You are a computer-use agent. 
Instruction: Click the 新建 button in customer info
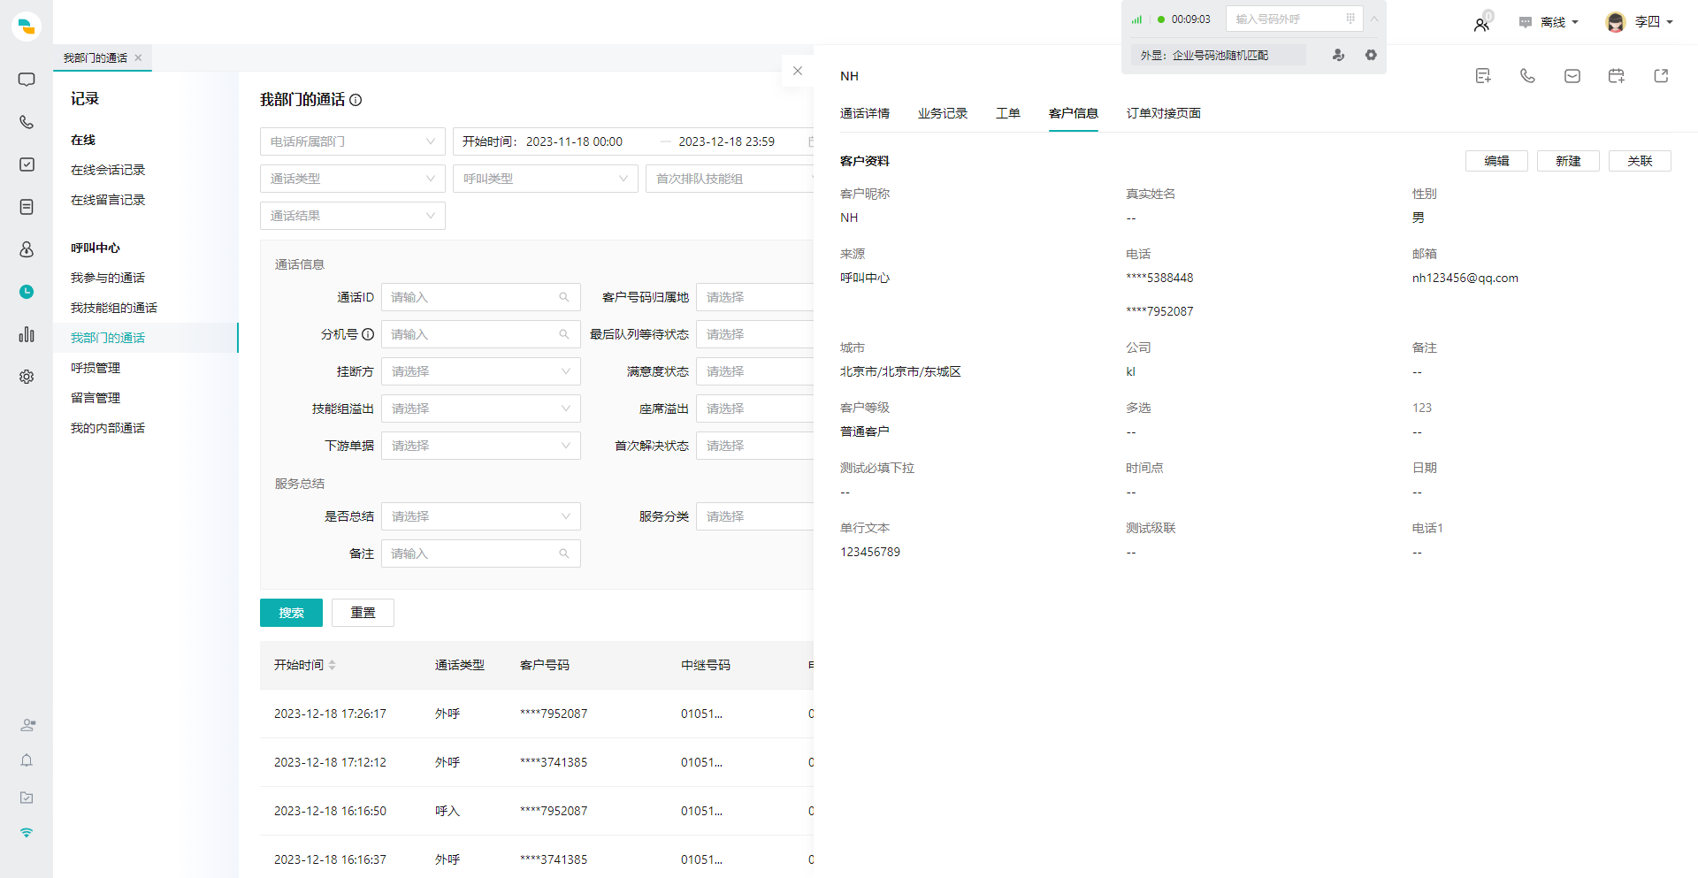pos(1568,161)
